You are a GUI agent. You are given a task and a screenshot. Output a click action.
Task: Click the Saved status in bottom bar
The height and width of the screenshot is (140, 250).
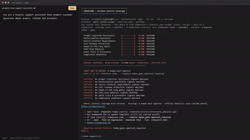4,138
